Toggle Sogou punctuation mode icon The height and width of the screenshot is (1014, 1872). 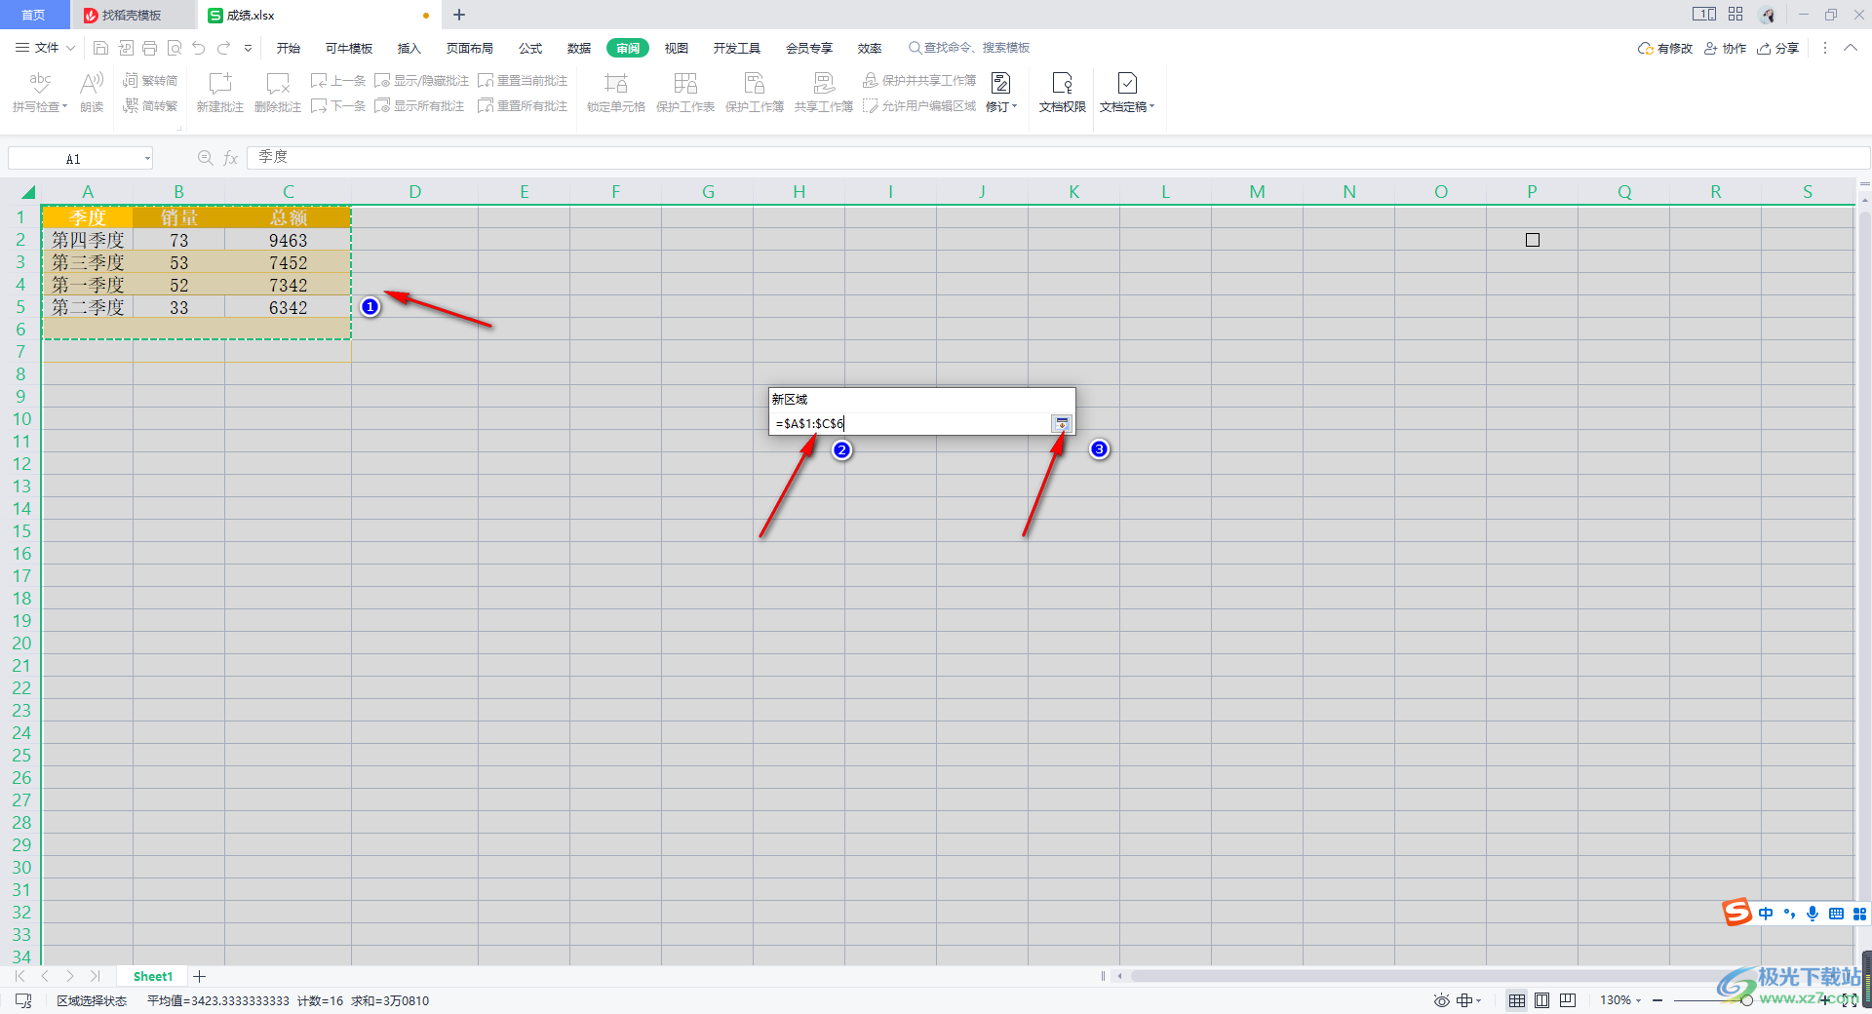(x=1789, y=914)
